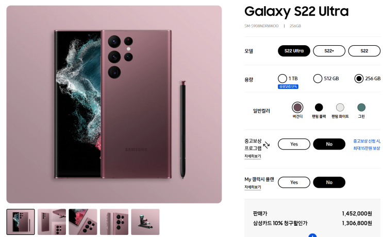Choose the S22 Ultra model tab
Screen dimensions: 383x237
click(294, 51)
